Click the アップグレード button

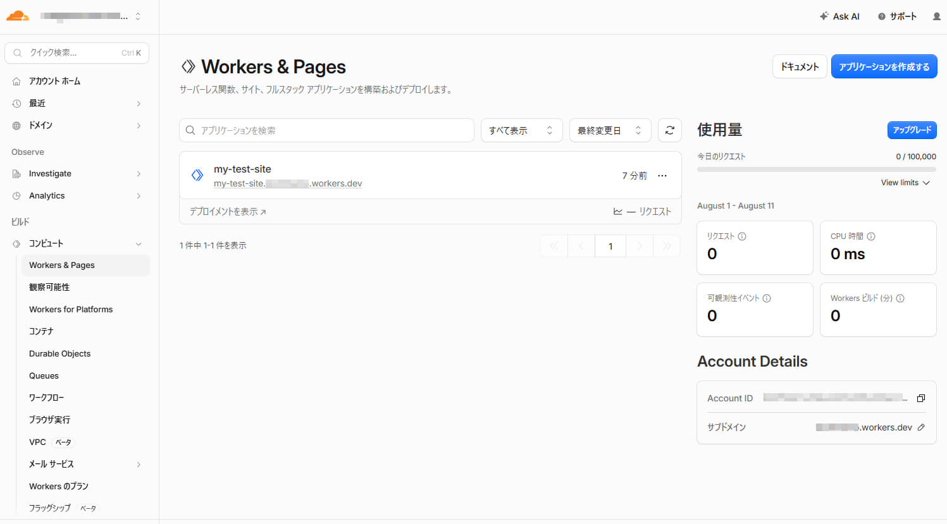pyautogui.click(x=912, y=130)
